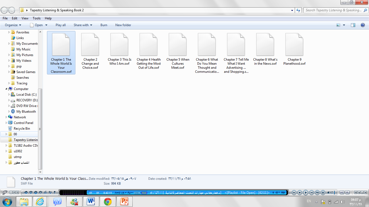The width and height of the screenshot is (369, 207).
Task: Open Google Chrome from the taskbar
Action: (x=108, y=202)
